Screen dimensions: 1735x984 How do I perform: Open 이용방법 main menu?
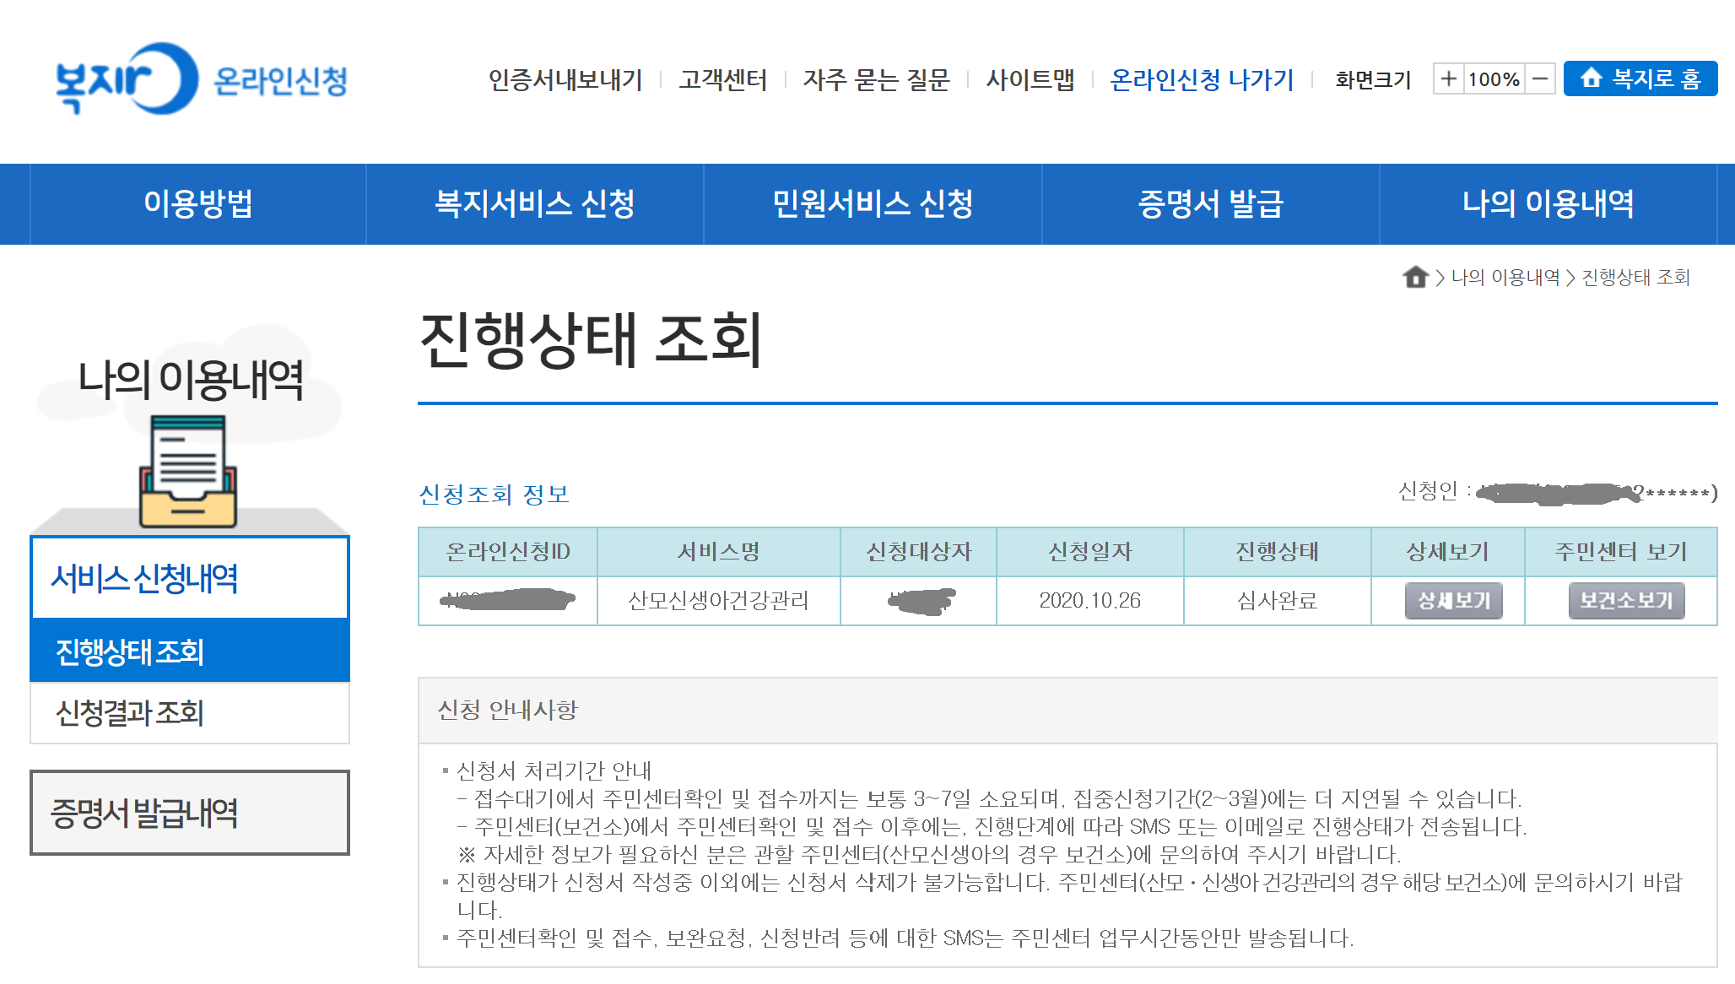click(x=198, y=204)
